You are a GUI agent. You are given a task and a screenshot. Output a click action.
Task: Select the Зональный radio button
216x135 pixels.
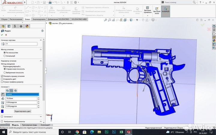tap(4, 56)
